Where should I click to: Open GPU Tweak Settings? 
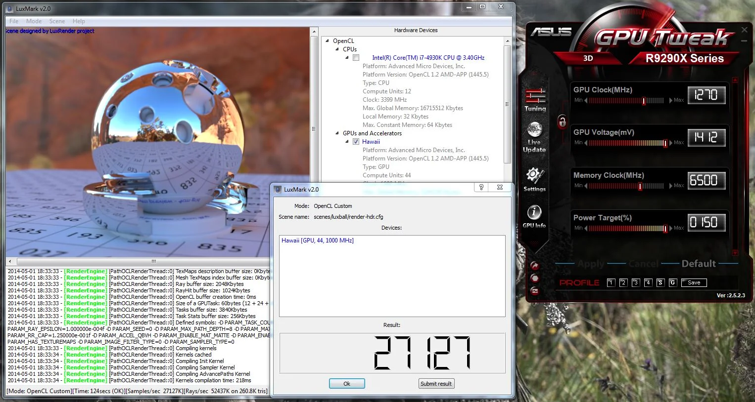pos(534,179)
